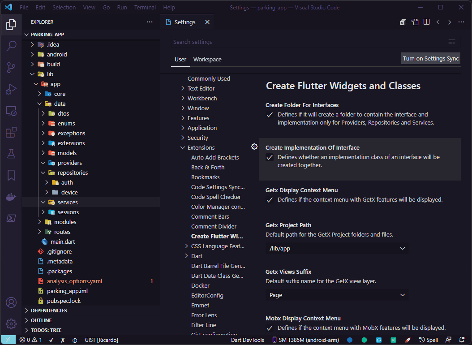Open the Testing flask view
The image size is (472, 345).
11,154
